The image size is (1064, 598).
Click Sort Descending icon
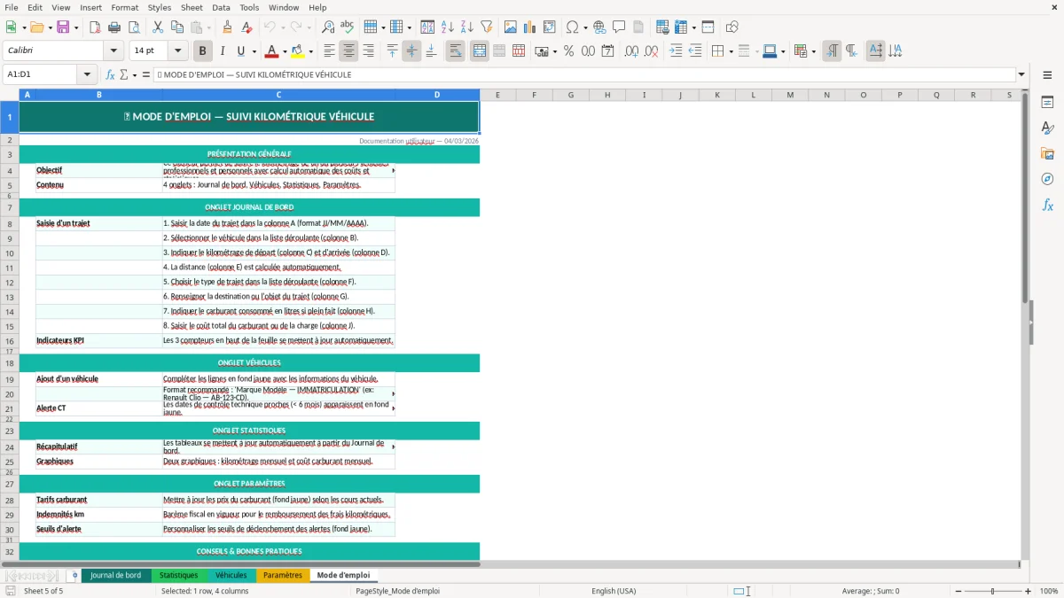[x=466, y=27]
